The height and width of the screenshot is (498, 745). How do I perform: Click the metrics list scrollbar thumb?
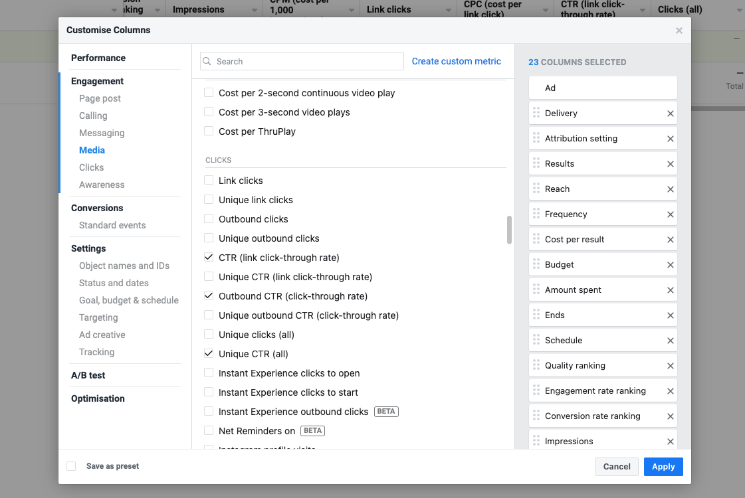[x=509, y=229]
